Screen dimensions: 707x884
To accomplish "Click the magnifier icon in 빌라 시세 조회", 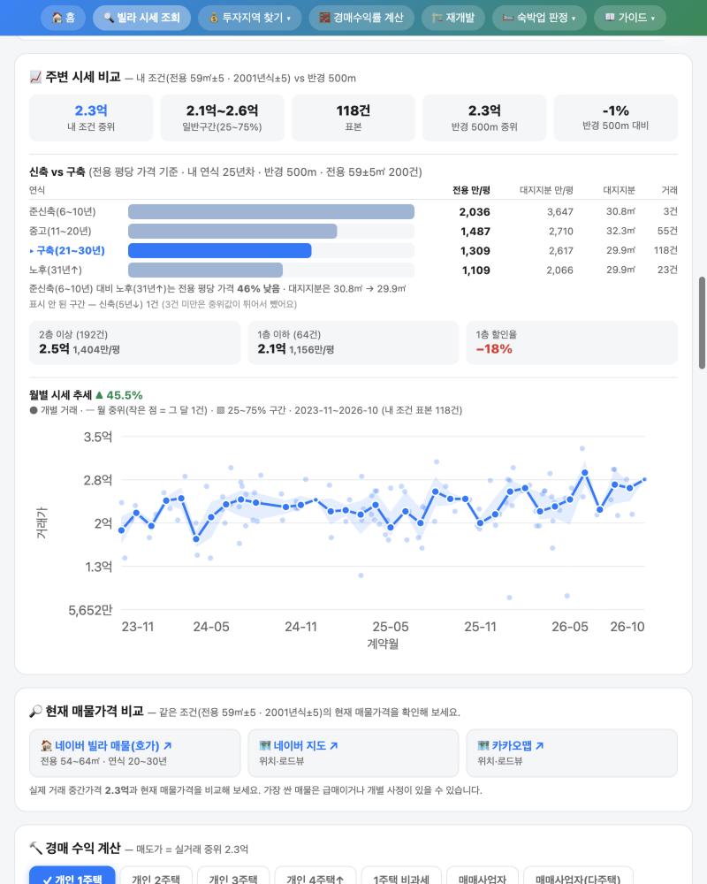I will click(x=109, y=18).
